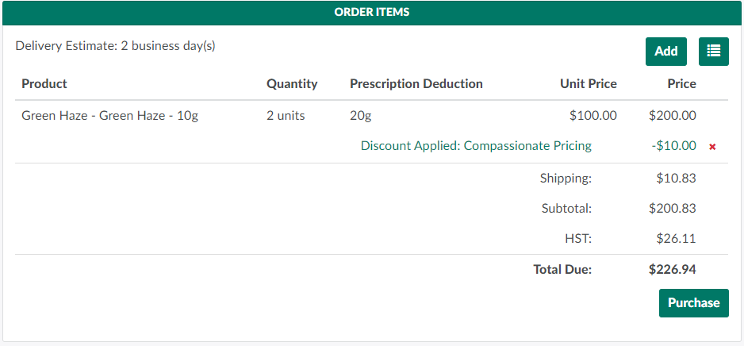Click the list view icon button
744x346 pixels.
(x=713, y=52)
